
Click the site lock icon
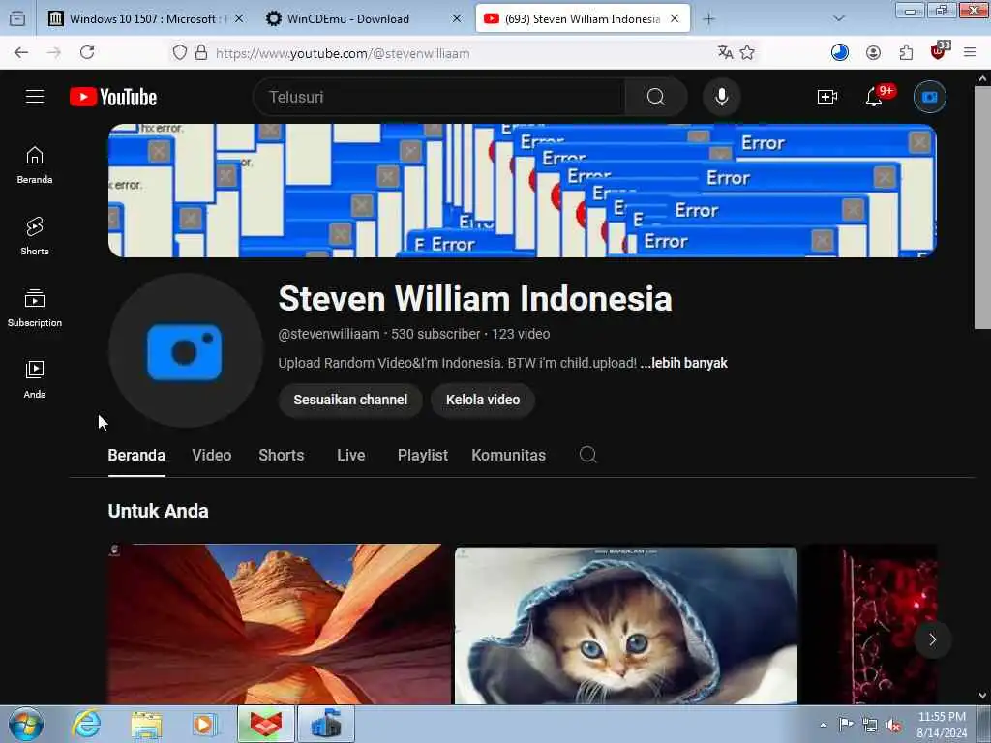pos(201,52)
